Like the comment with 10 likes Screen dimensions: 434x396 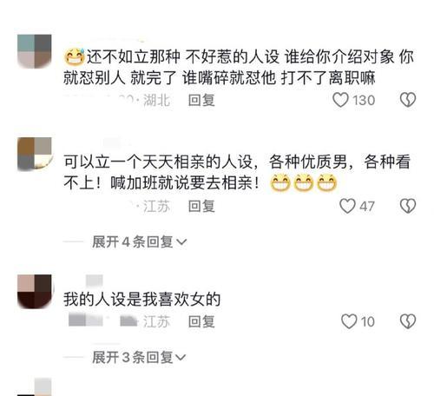coord(349,321)
